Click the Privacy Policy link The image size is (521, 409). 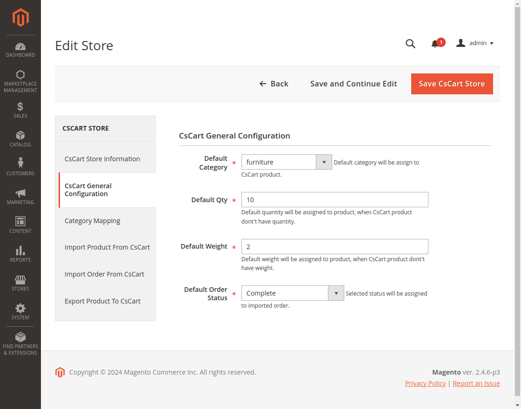tap(425, 383)
